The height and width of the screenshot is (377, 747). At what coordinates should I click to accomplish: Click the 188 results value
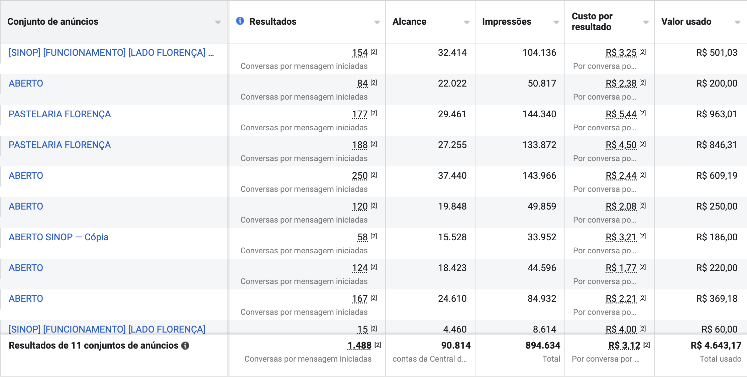(360, 145)
